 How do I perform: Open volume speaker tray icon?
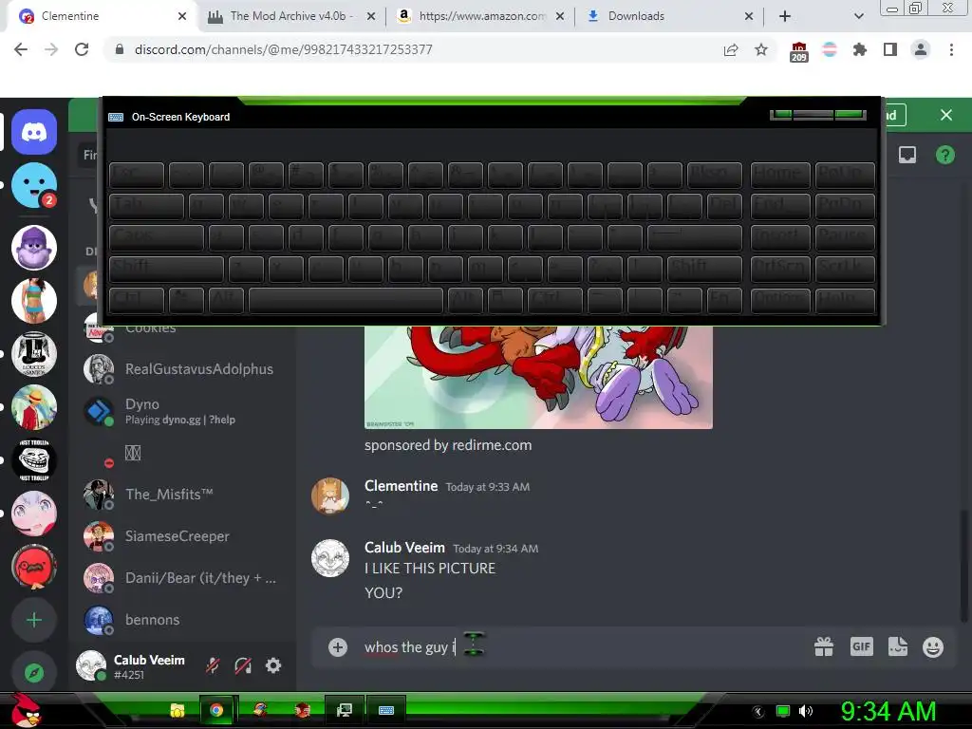click(x=807, y=711)
